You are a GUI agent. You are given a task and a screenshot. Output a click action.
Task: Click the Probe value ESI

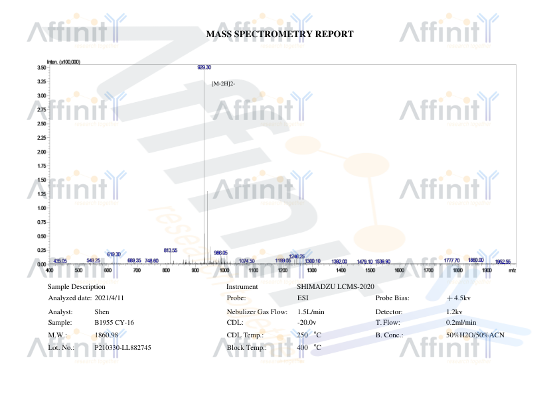click(303, 298)
